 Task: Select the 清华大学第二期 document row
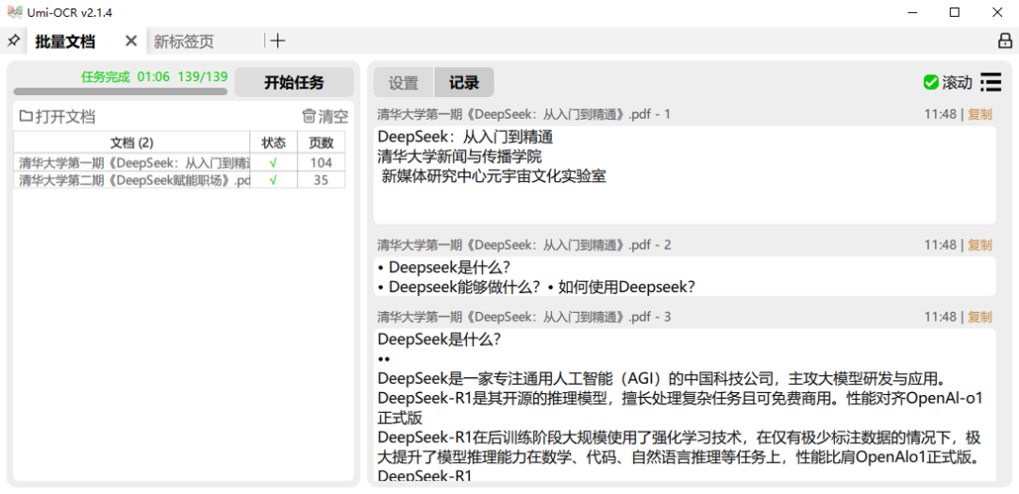pos(179,180)
